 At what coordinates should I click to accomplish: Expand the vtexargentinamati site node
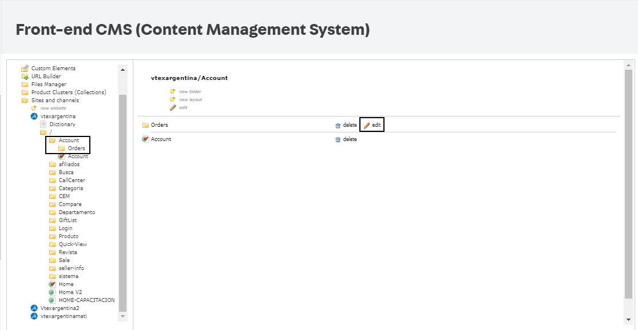(x=34, y=316)
